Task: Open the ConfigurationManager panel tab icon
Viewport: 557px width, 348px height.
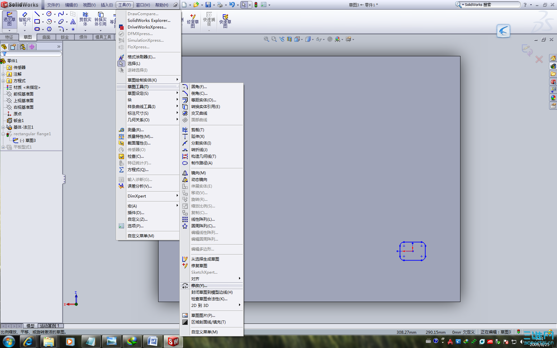Action: point(23,47)
